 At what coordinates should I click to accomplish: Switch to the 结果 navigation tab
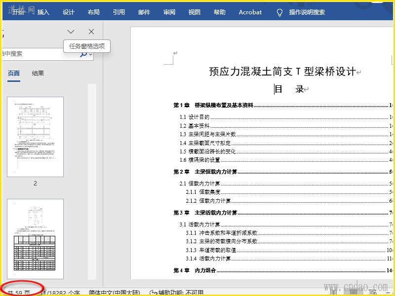[38, 73]
